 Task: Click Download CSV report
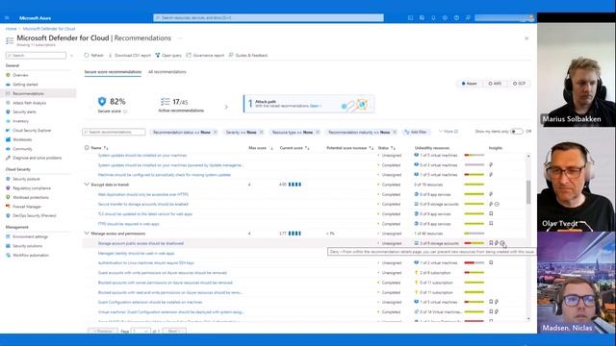coord(129,56)
